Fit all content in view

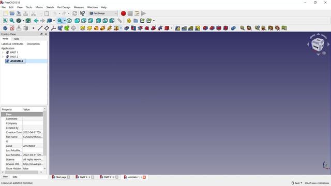pos(5,21)
